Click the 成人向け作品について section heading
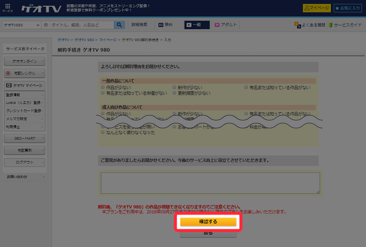 click(122, 107)
